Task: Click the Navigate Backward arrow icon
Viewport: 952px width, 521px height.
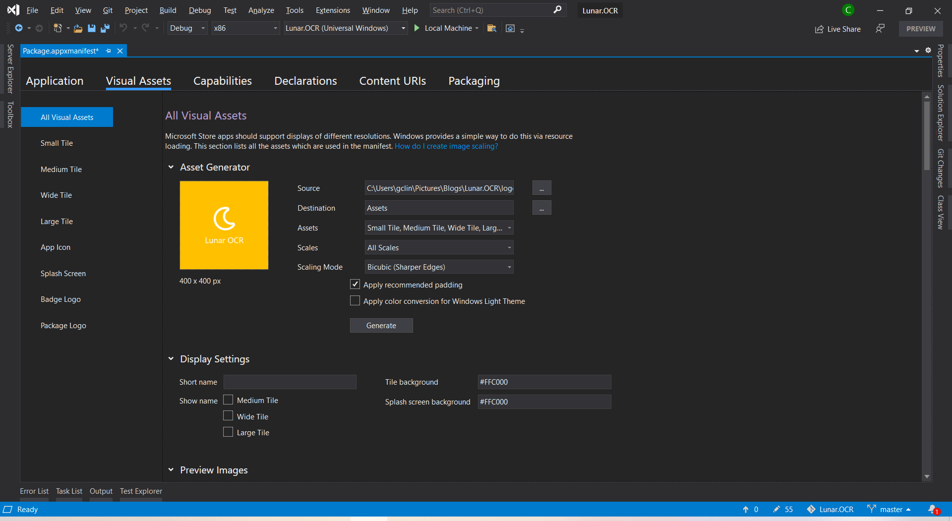Action: pos(19,28)
